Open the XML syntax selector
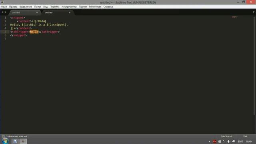This screenshot has width=256, height=144. 245,136
